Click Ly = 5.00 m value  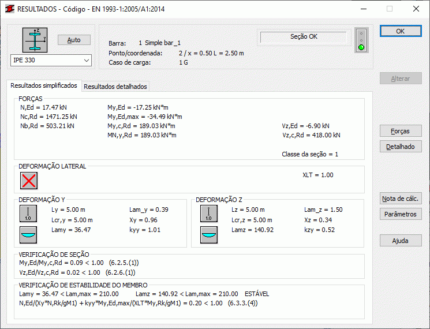[x=68, y=210]
